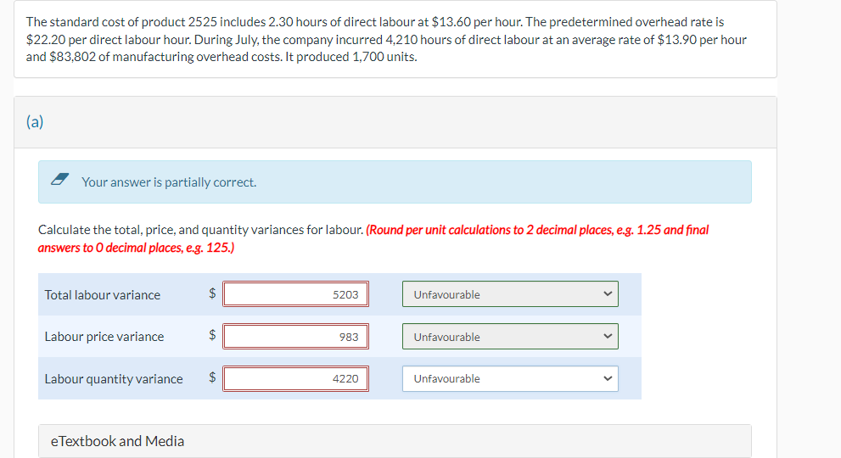Click the 'Labour quantity variance' label
This screenshot has height=458, width=841.
coord(114,379)
